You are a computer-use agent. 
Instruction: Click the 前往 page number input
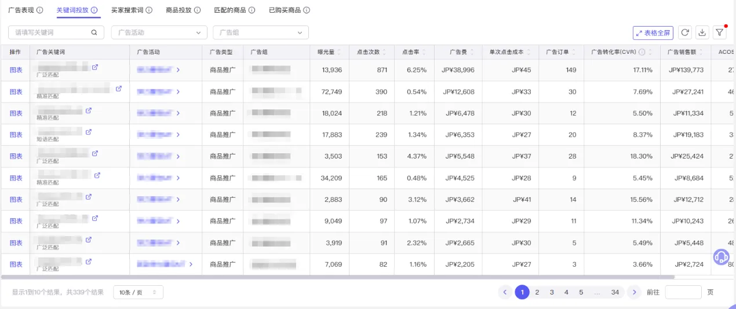[683, 292]
